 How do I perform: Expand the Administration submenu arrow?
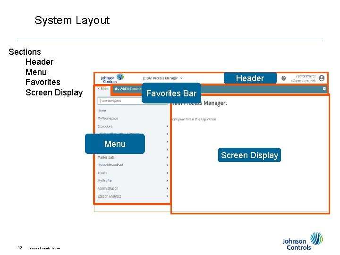click(167, 188)
